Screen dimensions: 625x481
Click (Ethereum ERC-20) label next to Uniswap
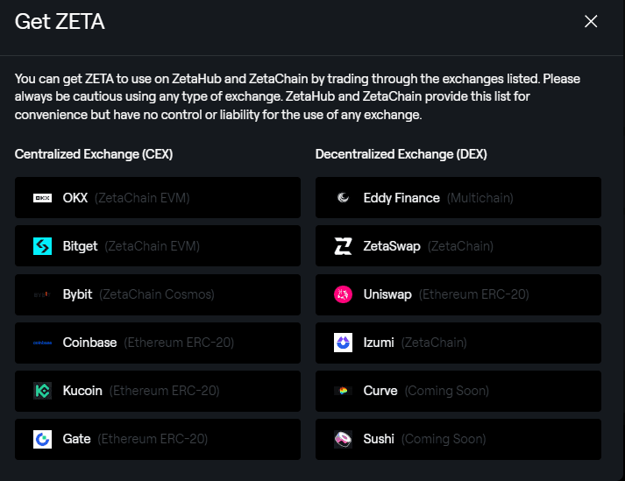point(474,294)
